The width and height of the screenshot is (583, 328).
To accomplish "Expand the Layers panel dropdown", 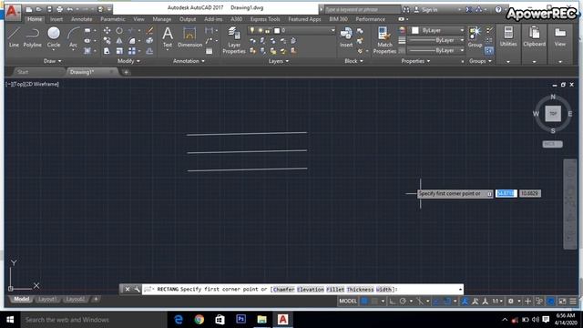I will click(x=279, y=61).
